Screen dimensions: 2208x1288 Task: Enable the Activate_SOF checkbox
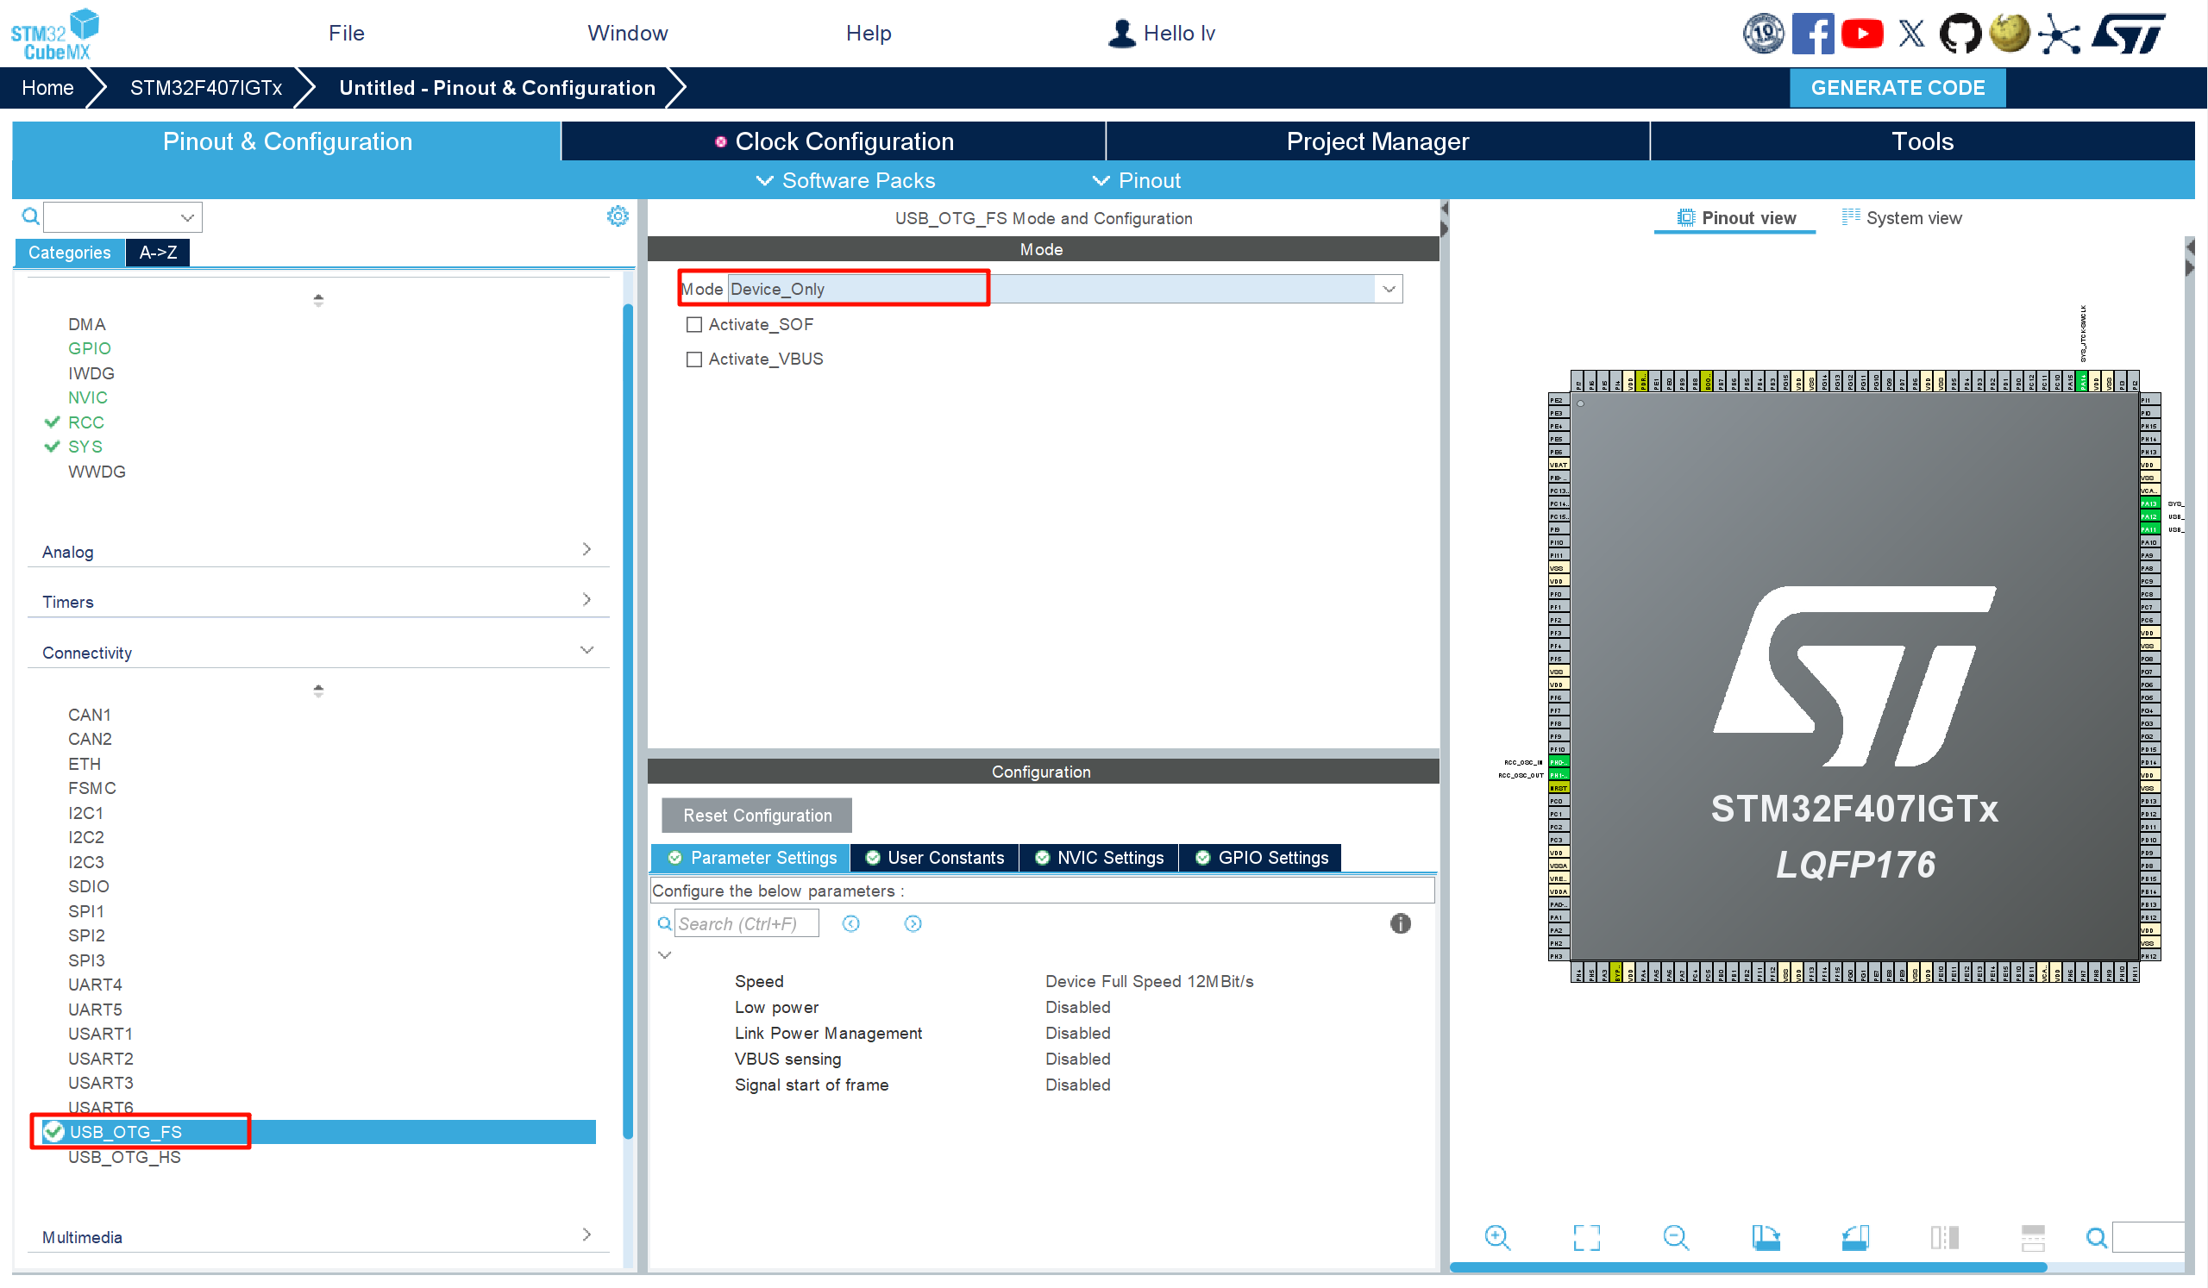[694, 325]
